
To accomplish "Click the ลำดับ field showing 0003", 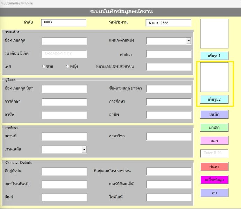I will [x=63, y=23].
